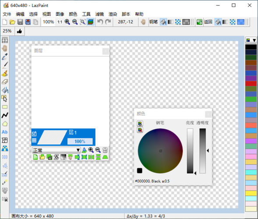Select the Polygon shape tool
258x219 pixels.
(x=5, y=124)
